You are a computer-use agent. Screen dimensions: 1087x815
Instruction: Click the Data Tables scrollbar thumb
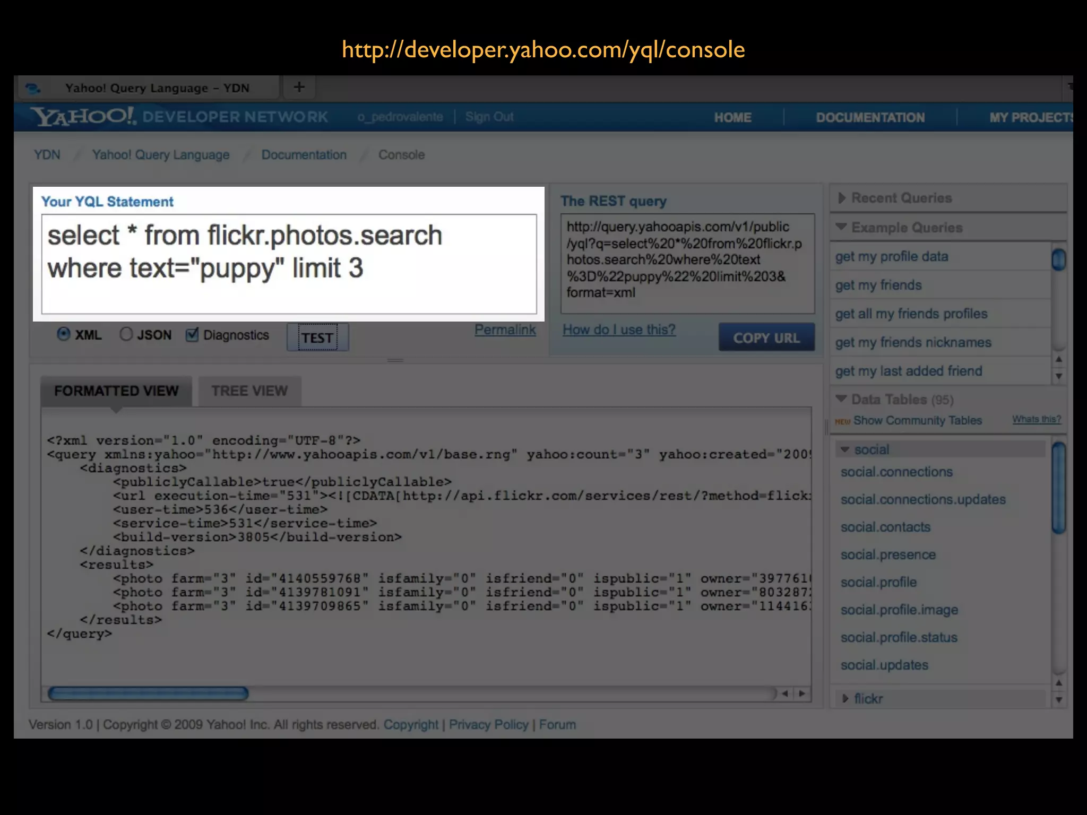tap(1059, 488)
